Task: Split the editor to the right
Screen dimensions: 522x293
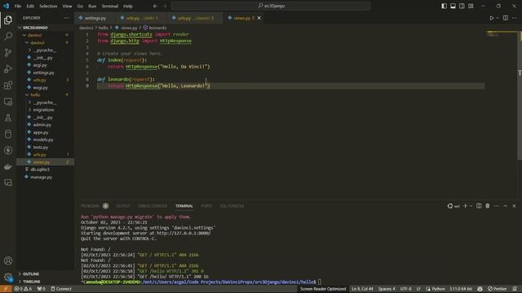Action: coord(506,18)
